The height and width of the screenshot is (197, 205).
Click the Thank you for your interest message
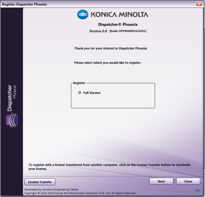click(110, 48)
